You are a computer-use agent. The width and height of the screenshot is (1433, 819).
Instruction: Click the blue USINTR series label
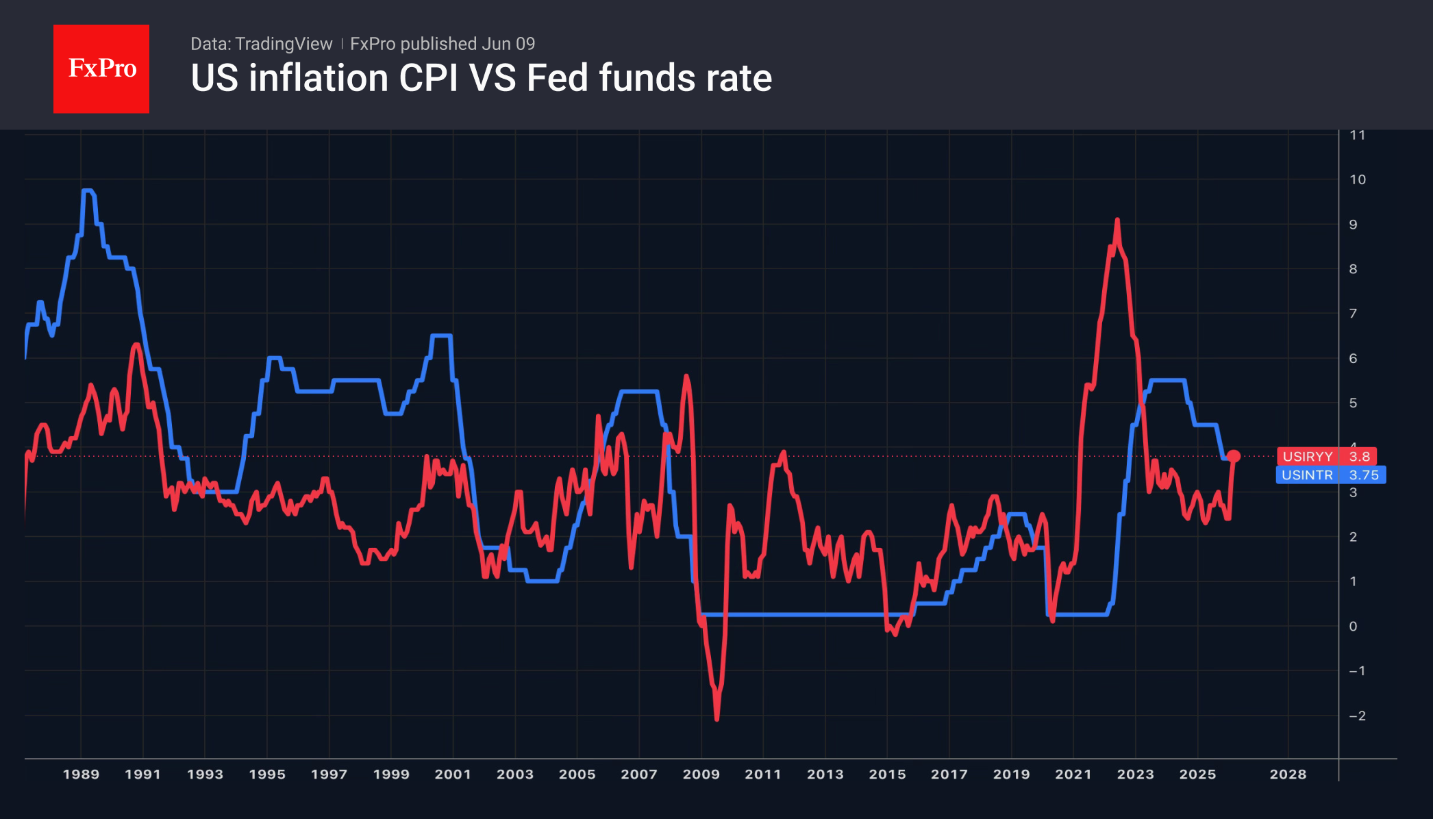click(x=1306, y=475)
